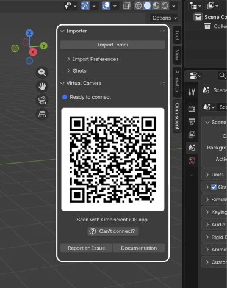Click the Y axis on navigation gizmo
This screenshot has width=227, height=288.
click(x=44, y=46)
